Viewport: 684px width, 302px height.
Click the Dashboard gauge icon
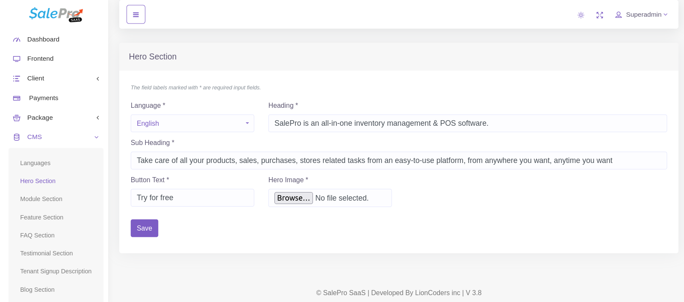[x=17, y=39]
